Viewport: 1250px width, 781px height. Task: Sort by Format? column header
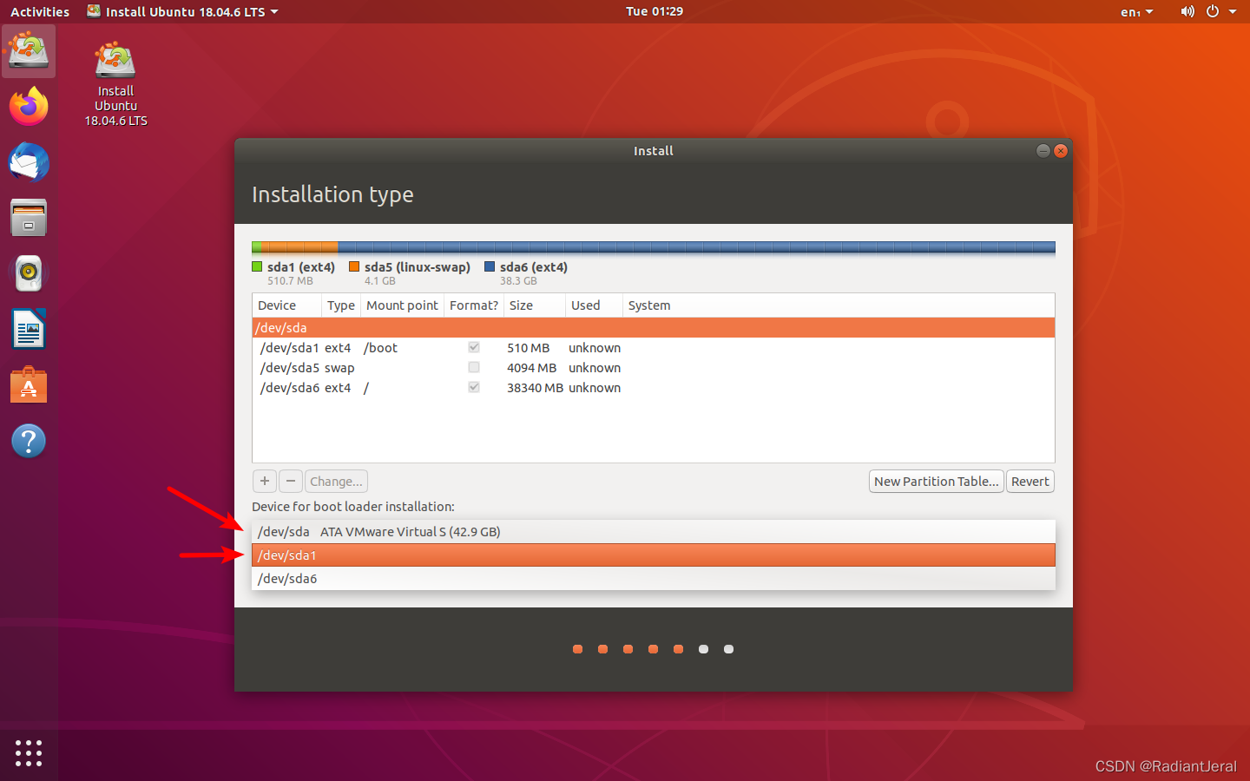474,305
